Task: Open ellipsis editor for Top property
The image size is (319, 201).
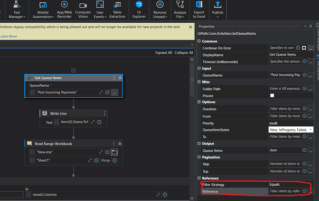Action: point(311,171)
